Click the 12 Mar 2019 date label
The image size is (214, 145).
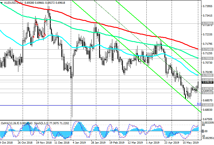135,143
